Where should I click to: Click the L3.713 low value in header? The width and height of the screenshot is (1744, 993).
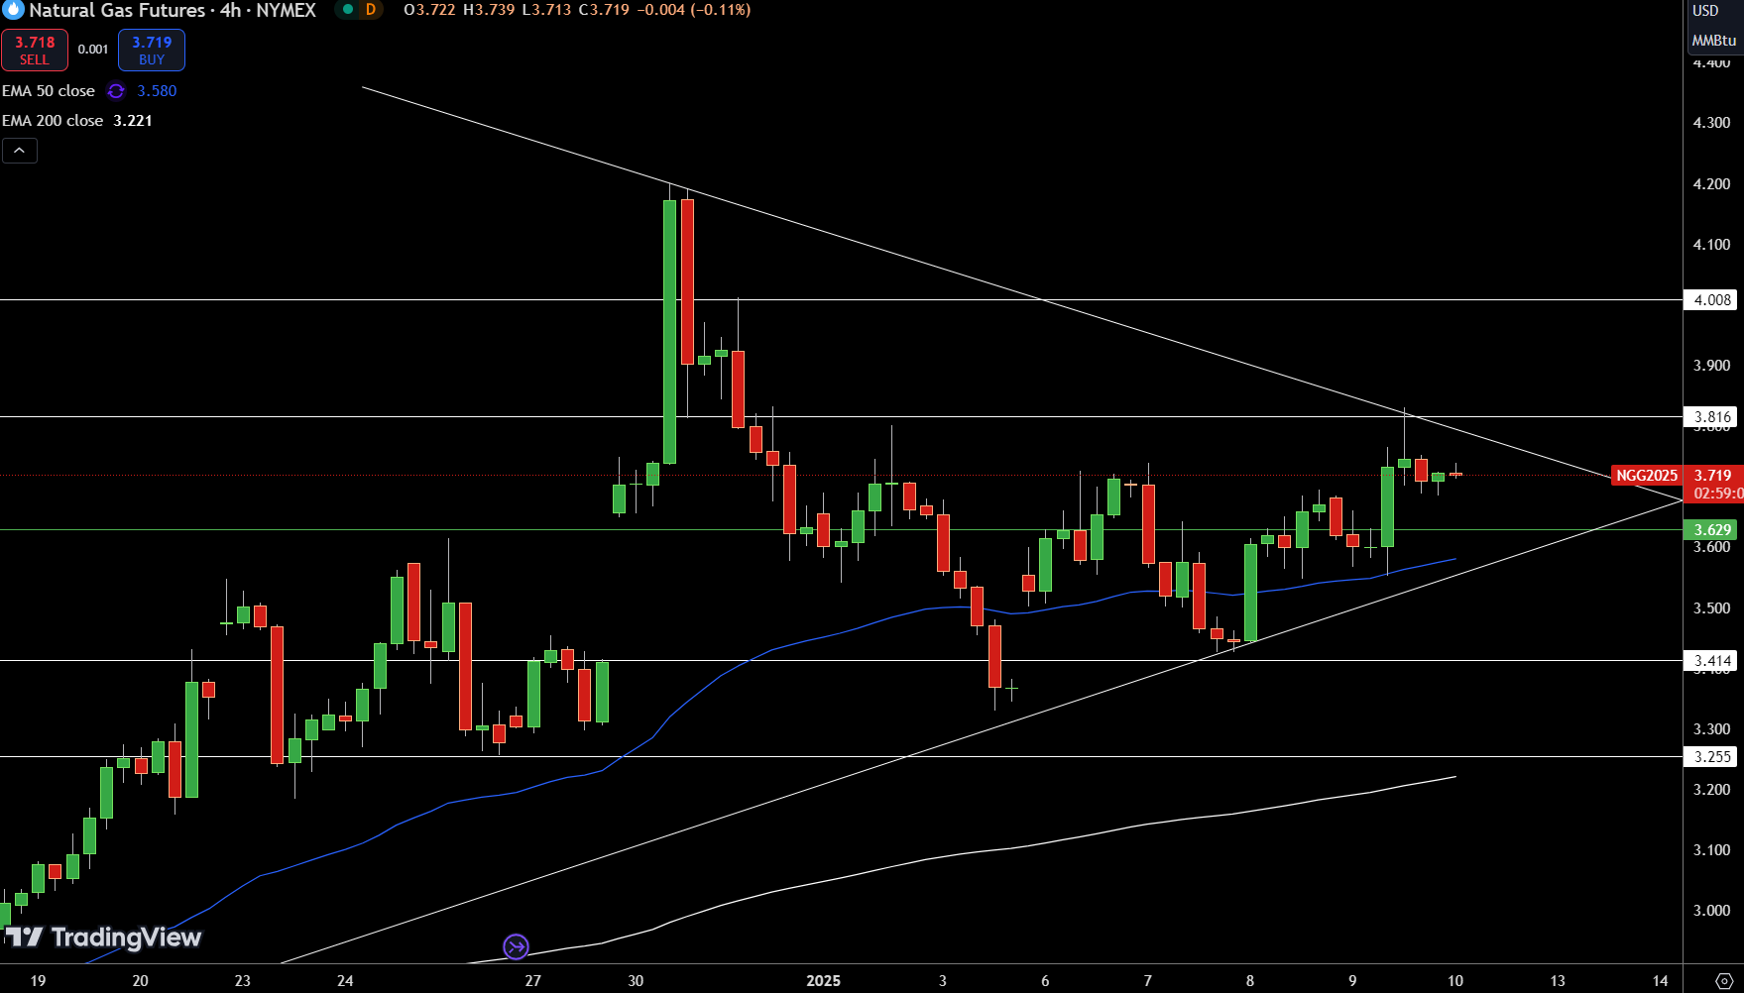tap(546, 10)
